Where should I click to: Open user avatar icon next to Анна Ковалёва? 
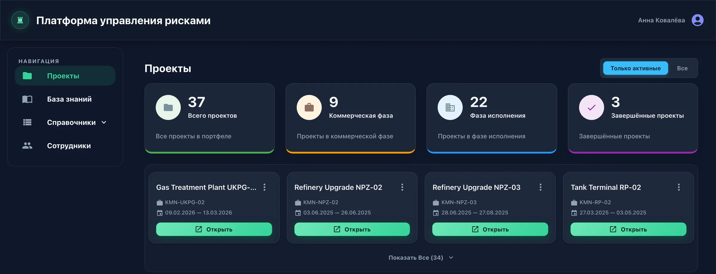click(698, 20)
